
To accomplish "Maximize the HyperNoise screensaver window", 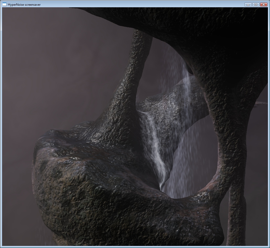I will pos(256,4).
